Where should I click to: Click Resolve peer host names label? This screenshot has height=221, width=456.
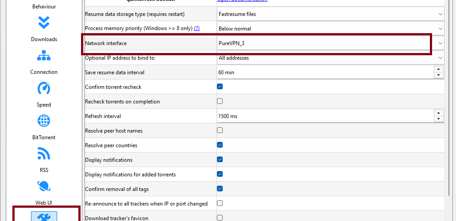(x=114, y=131)
